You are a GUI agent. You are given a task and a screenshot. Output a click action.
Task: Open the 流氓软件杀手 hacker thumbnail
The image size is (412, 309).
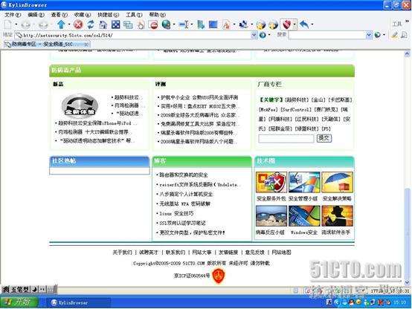[337, 216]
